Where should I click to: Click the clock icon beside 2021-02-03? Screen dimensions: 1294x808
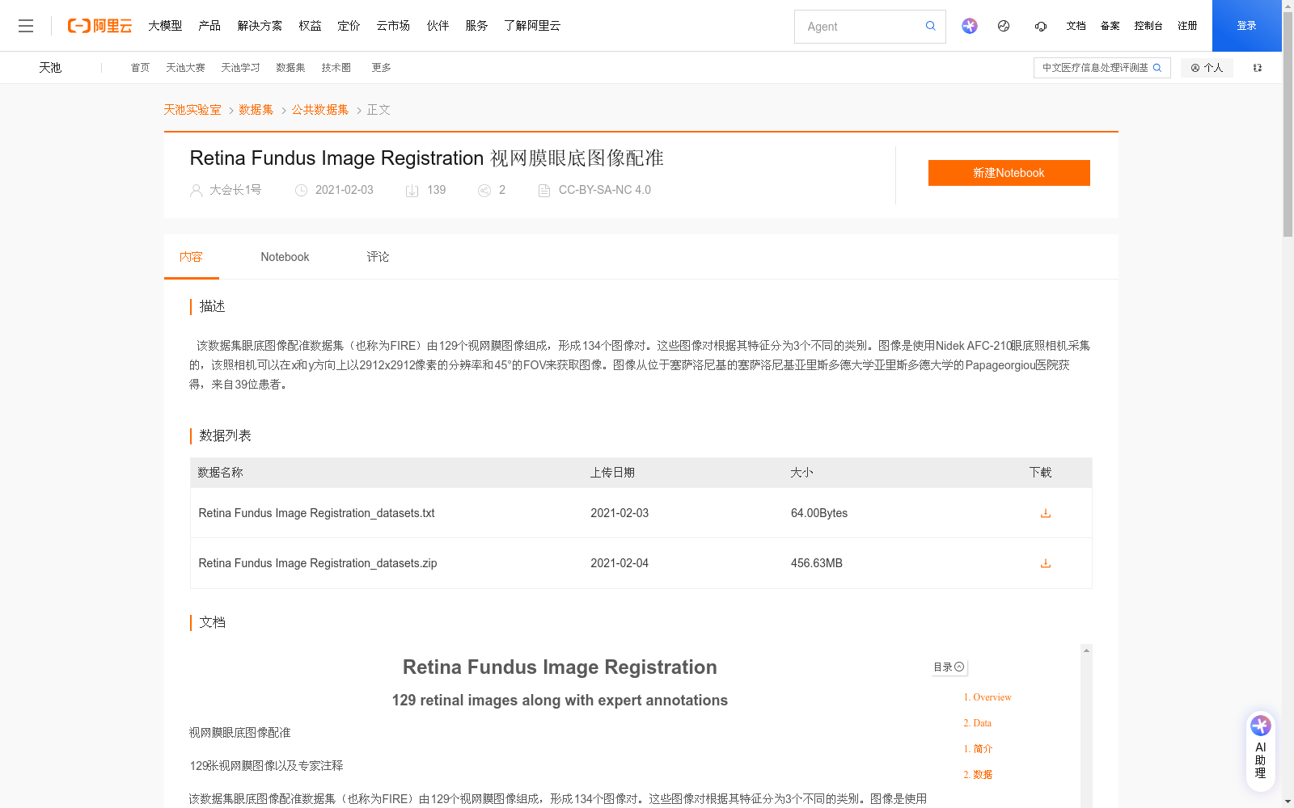(x=301, y=191)
